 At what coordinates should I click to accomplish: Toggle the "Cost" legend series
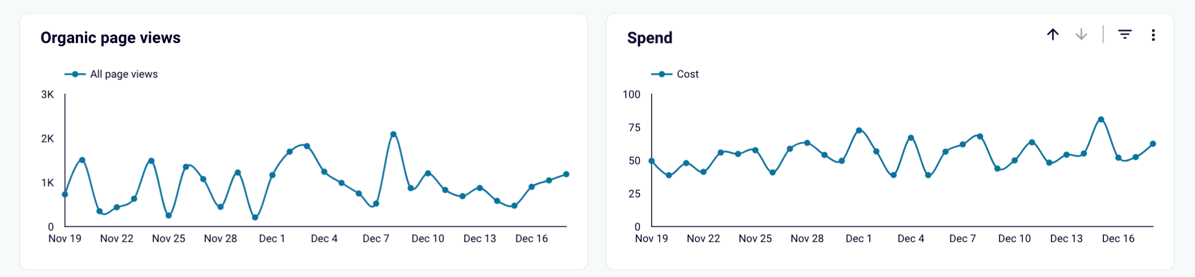point(688,74)
